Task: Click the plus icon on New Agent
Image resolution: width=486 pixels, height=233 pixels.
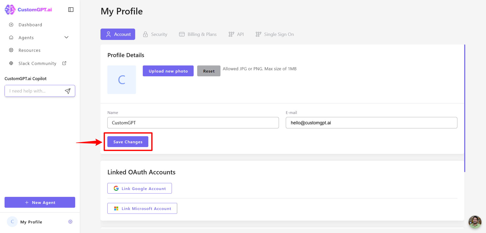Action: (x=27, y=202)
